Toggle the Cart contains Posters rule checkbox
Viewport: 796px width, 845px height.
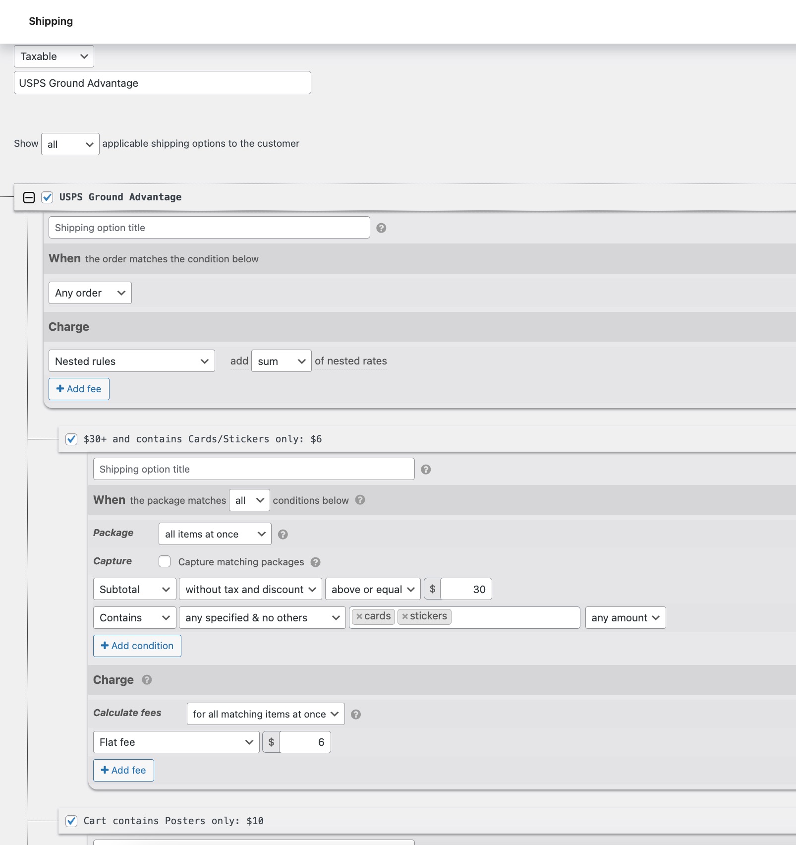click(x=71, y=821)
